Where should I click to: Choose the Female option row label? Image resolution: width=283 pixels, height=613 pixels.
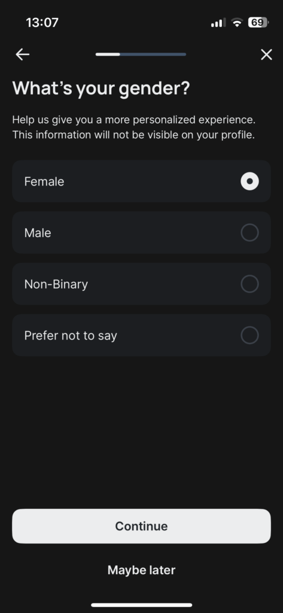pos(44,181)
